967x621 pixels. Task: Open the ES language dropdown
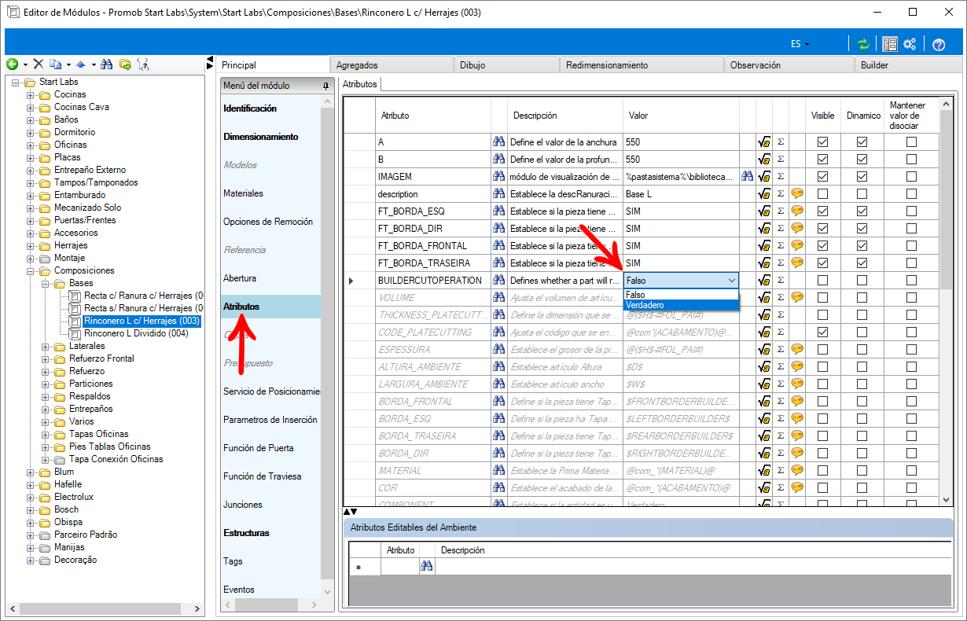(x=800, y=44)
